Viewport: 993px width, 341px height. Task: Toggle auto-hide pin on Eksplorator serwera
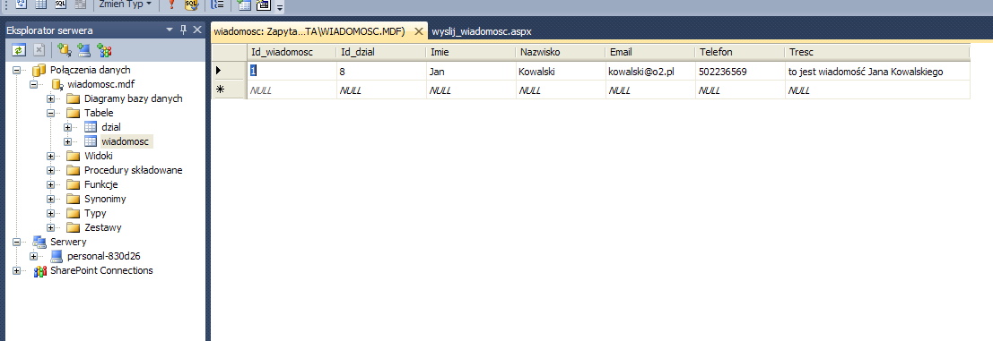point(184,30)
